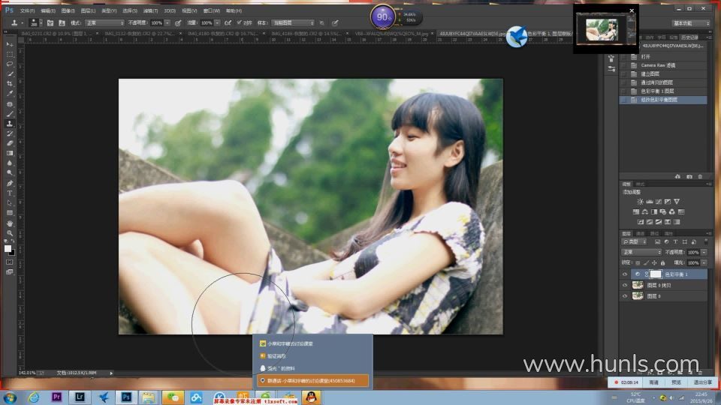Image resolution: width=721 pixels, height=405 pixels.
Task: Toggle lock transparent pixels in Layers panel
Action: point(638,263)
